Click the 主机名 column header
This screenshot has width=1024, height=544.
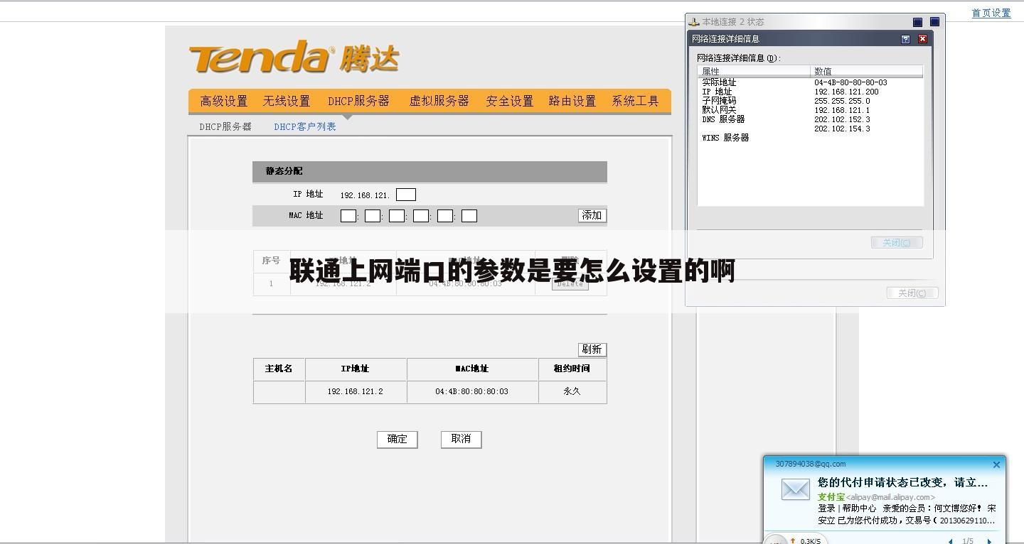[279, 369]
